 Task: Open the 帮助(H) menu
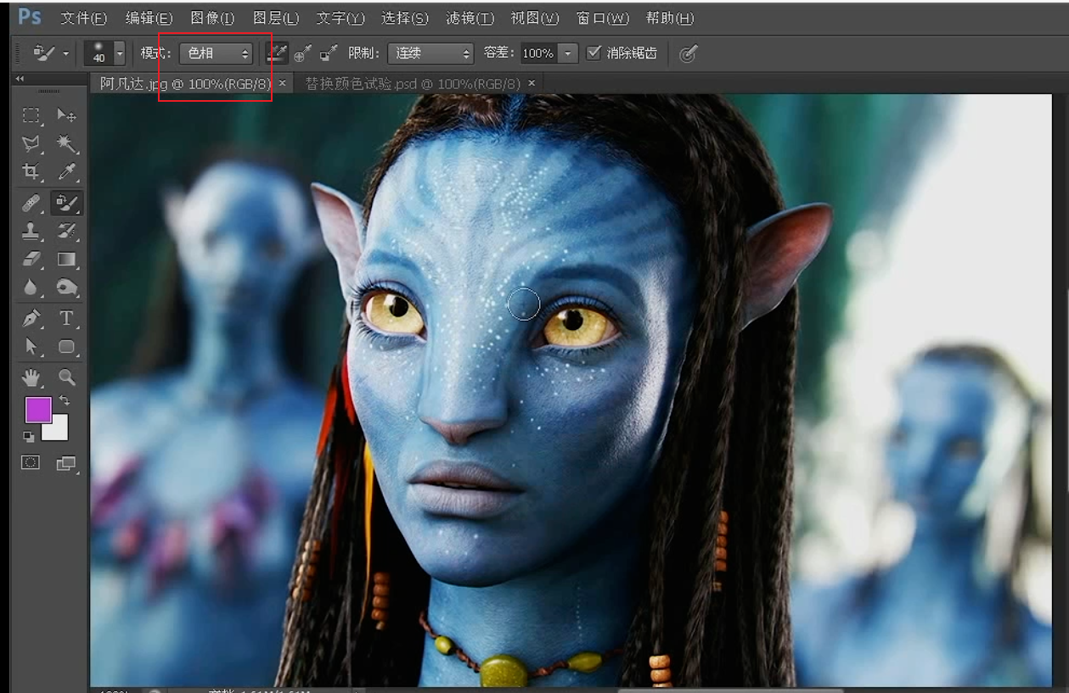tap(670, 18)
